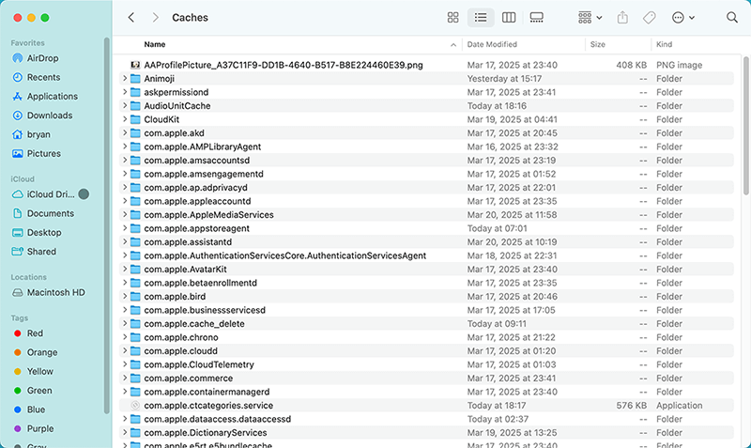
Task: Expand the com.apple.akd folder
Action: pos(125,132)
